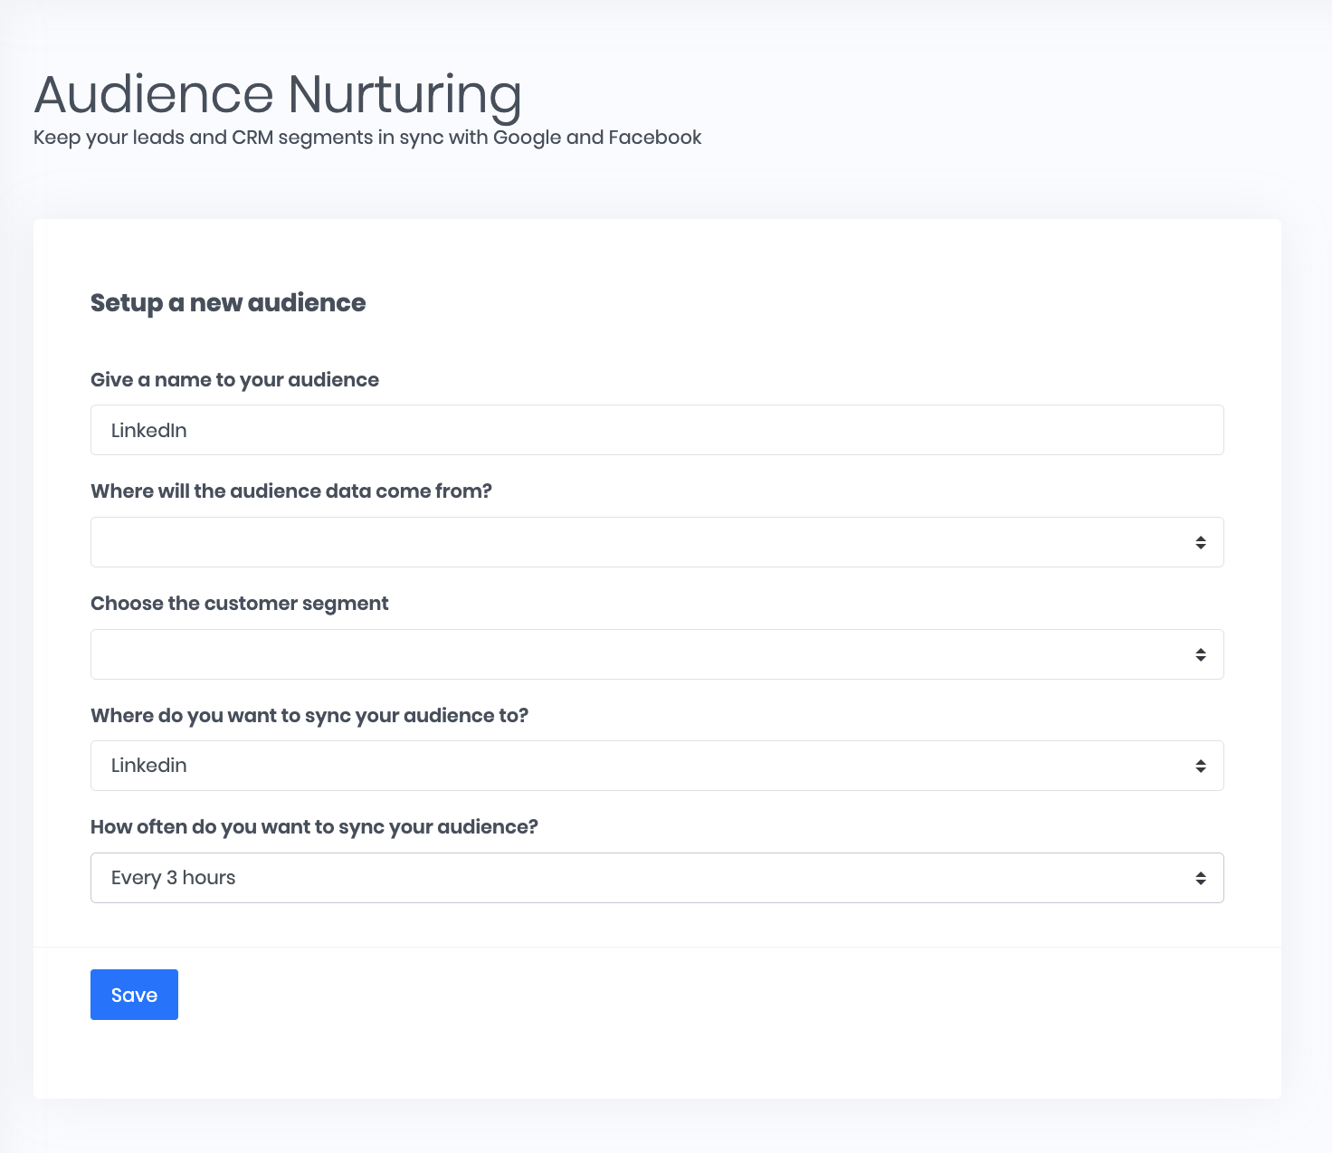
Task: Click the Save button
Action: point(134,995)
